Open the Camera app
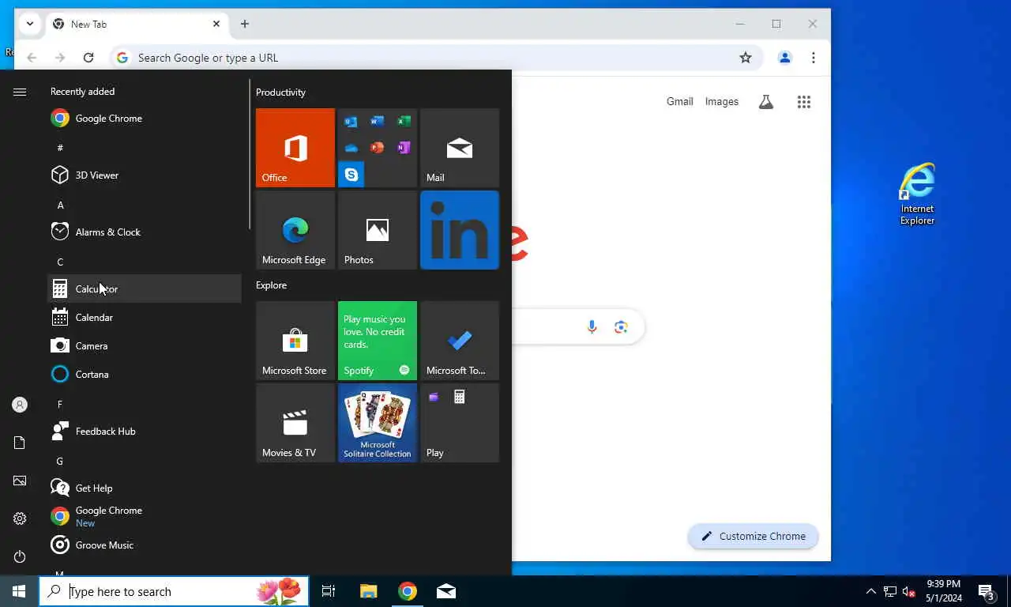Viewport: 1011px width, 607px height. (x=145, y=346)
